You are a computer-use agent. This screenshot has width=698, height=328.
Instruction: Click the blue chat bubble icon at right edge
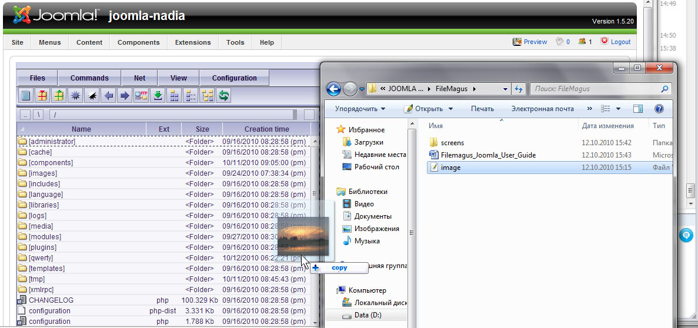[687, 235]
